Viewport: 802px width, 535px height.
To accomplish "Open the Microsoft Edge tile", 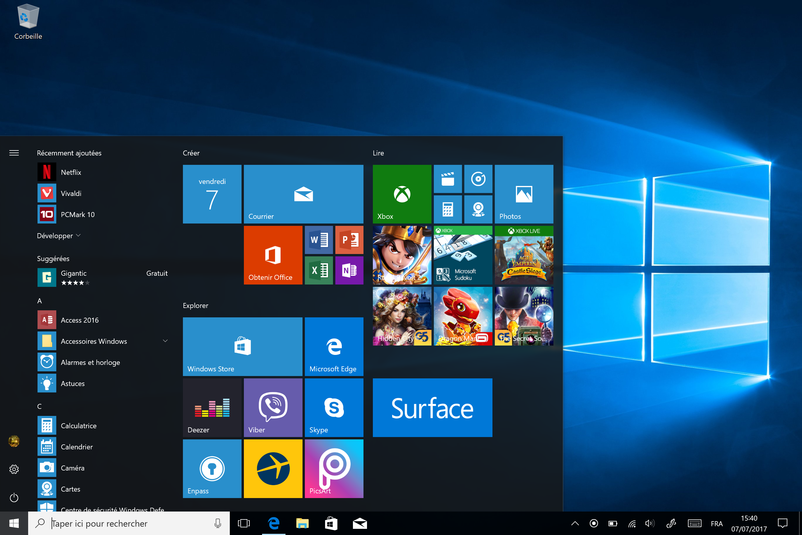I will tap(334, 347).
